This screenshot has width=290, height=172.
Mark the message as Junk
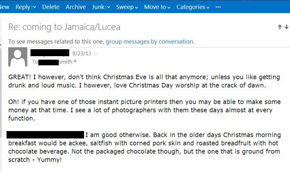point(98,7)
